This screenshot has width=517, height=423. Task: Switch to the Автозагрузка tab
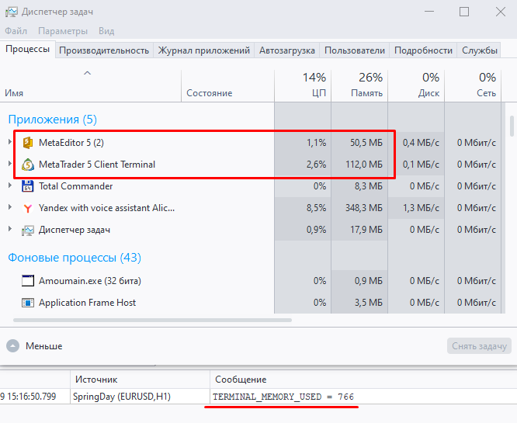click(287, 50)
